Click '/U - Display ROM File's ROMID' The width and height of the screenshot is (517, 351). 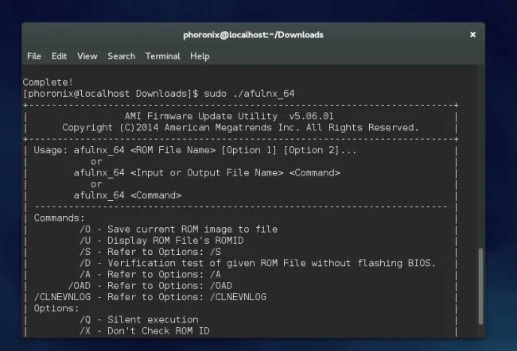[161, 241]
